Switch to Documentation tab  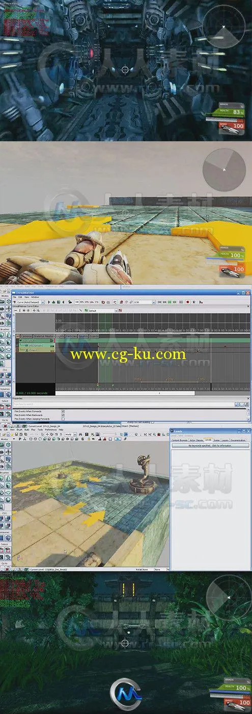tap(238, 440)
